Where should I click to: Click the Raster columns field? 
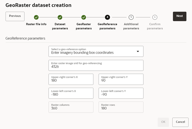coord(71,107)
